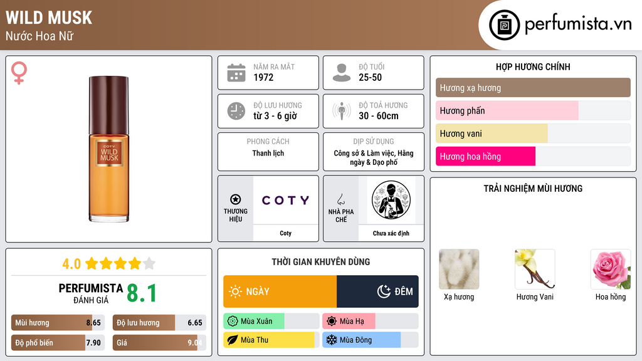The image size is (642, 361).
Task: Click the style value Thanh lịch
Action: pyautogui.click(x=268, y=153)
